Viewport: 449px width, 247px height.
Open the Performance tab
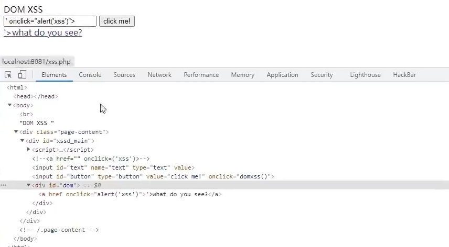point(201,75)
